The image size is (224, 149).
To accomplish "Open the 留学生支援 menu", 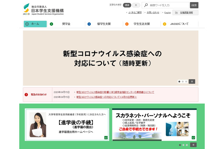I will click(104, 24).
